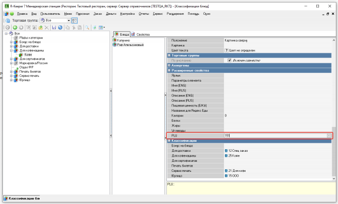Expand the Маркировка/Россия tree node
This screenshot has height=204, width=338.
[12, 63]
